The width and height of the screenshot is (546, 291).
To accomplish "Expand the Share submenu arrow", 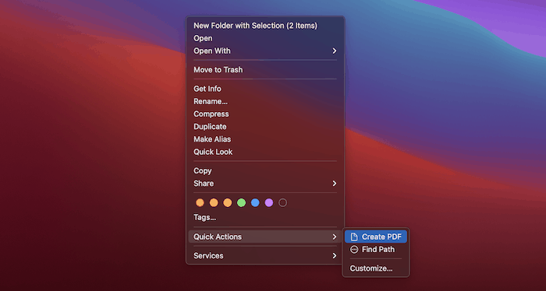I will [x=335, y=184].
